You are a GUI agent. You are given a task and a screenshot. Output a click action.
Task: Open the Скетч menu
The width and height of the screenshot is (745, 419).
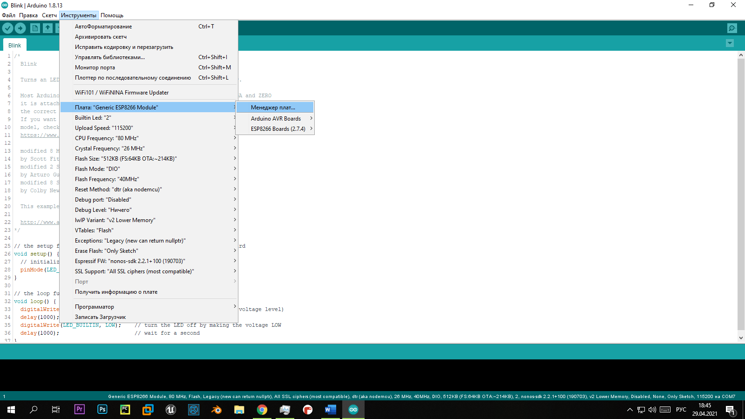pos(49,15)
